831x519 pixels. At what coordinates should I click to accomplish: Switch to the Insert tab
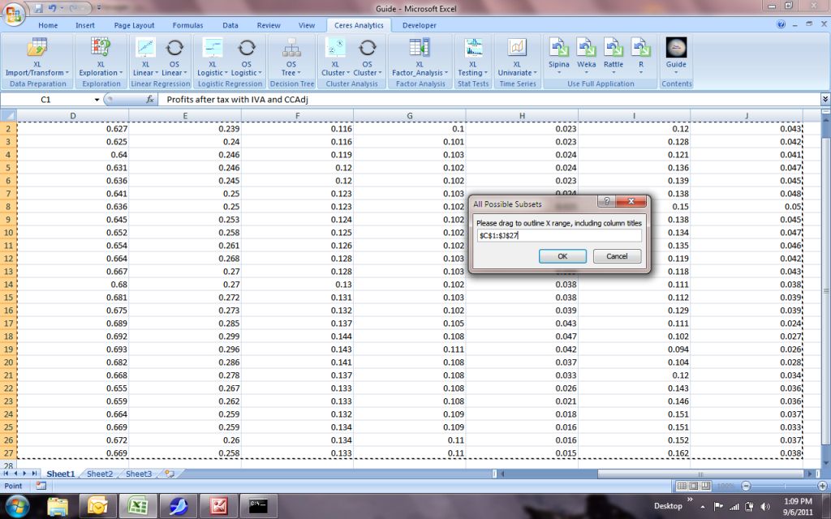[x=84, y=25]
